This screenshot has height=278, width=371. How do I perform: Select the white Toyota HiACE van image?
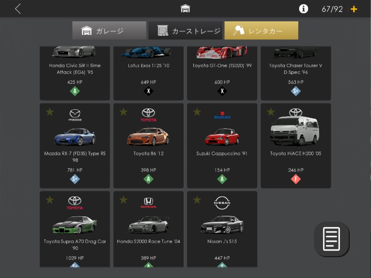pos(295,130)
